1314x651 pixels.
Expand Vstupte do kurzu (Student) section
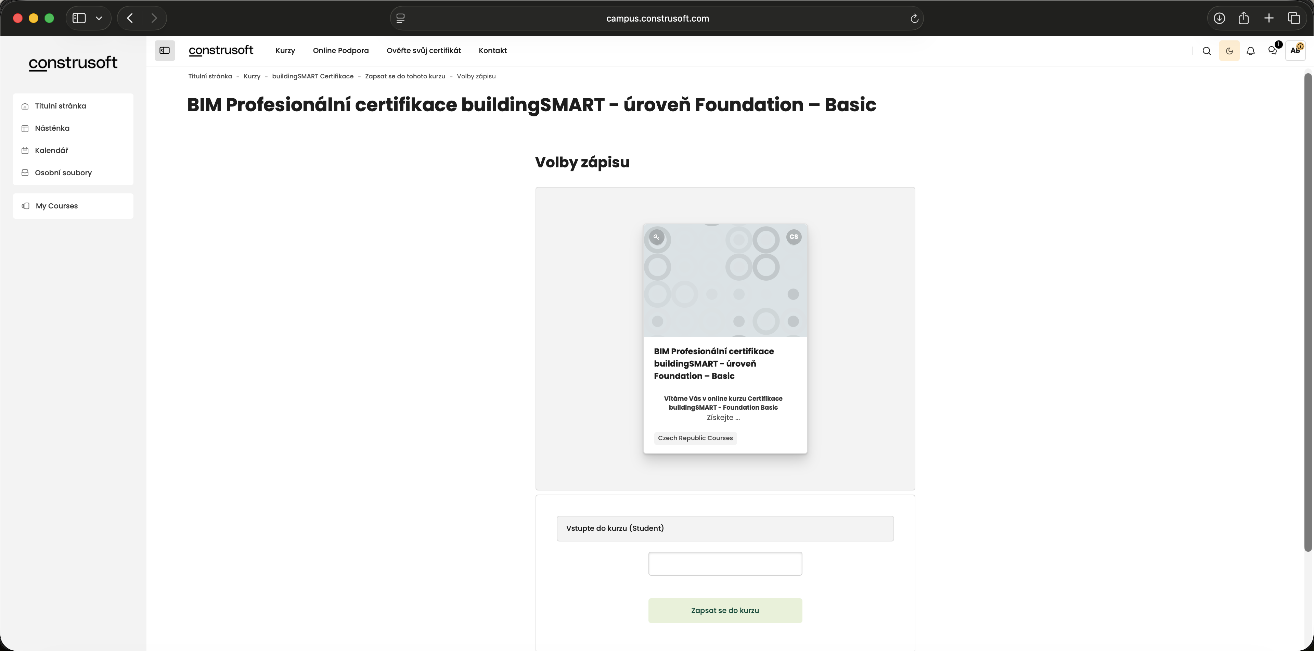[724, 528]
